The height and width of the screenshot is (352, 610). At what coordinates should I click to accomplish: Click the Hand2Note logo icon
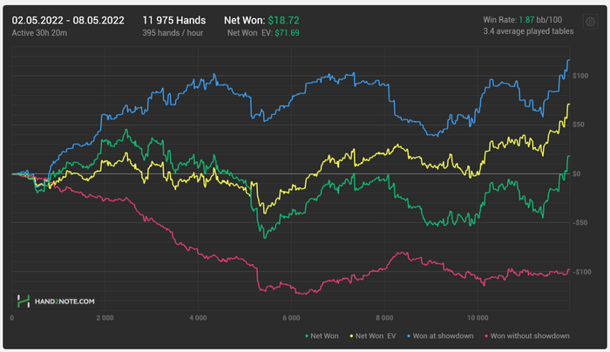(24, 301)
